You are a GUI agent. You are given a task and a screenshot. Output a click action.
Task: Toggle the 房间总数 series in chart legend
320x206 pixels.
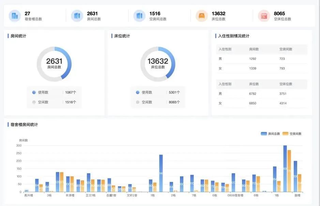point(270,134)
